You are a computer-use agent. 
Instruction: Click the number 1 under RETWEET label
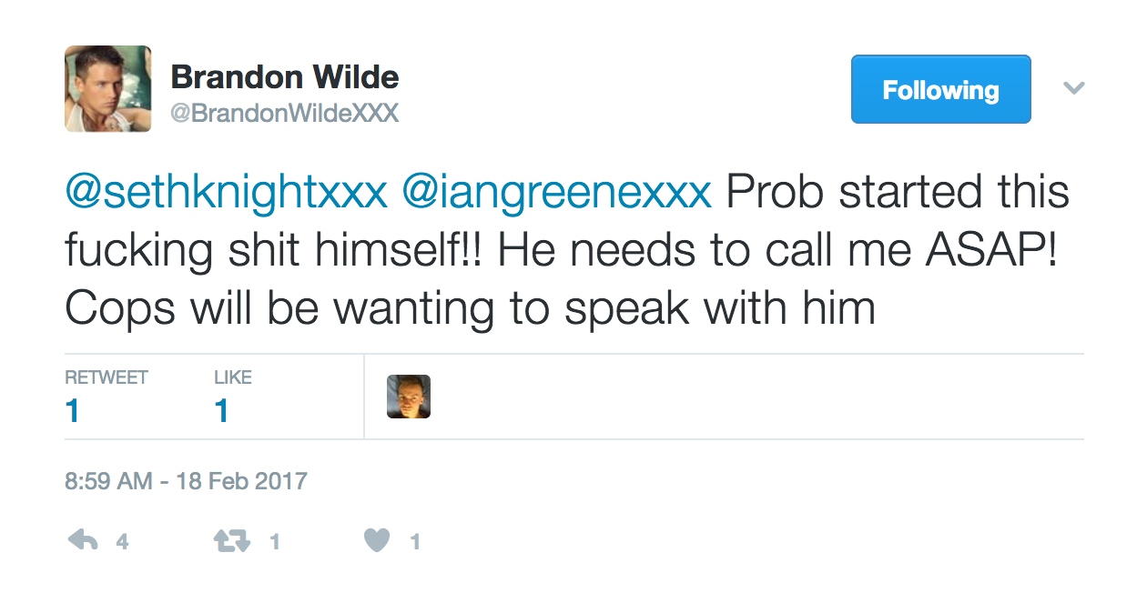point(73,412)
